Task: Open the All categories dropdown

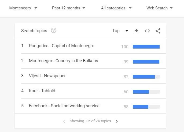Action: click(116, 8)
